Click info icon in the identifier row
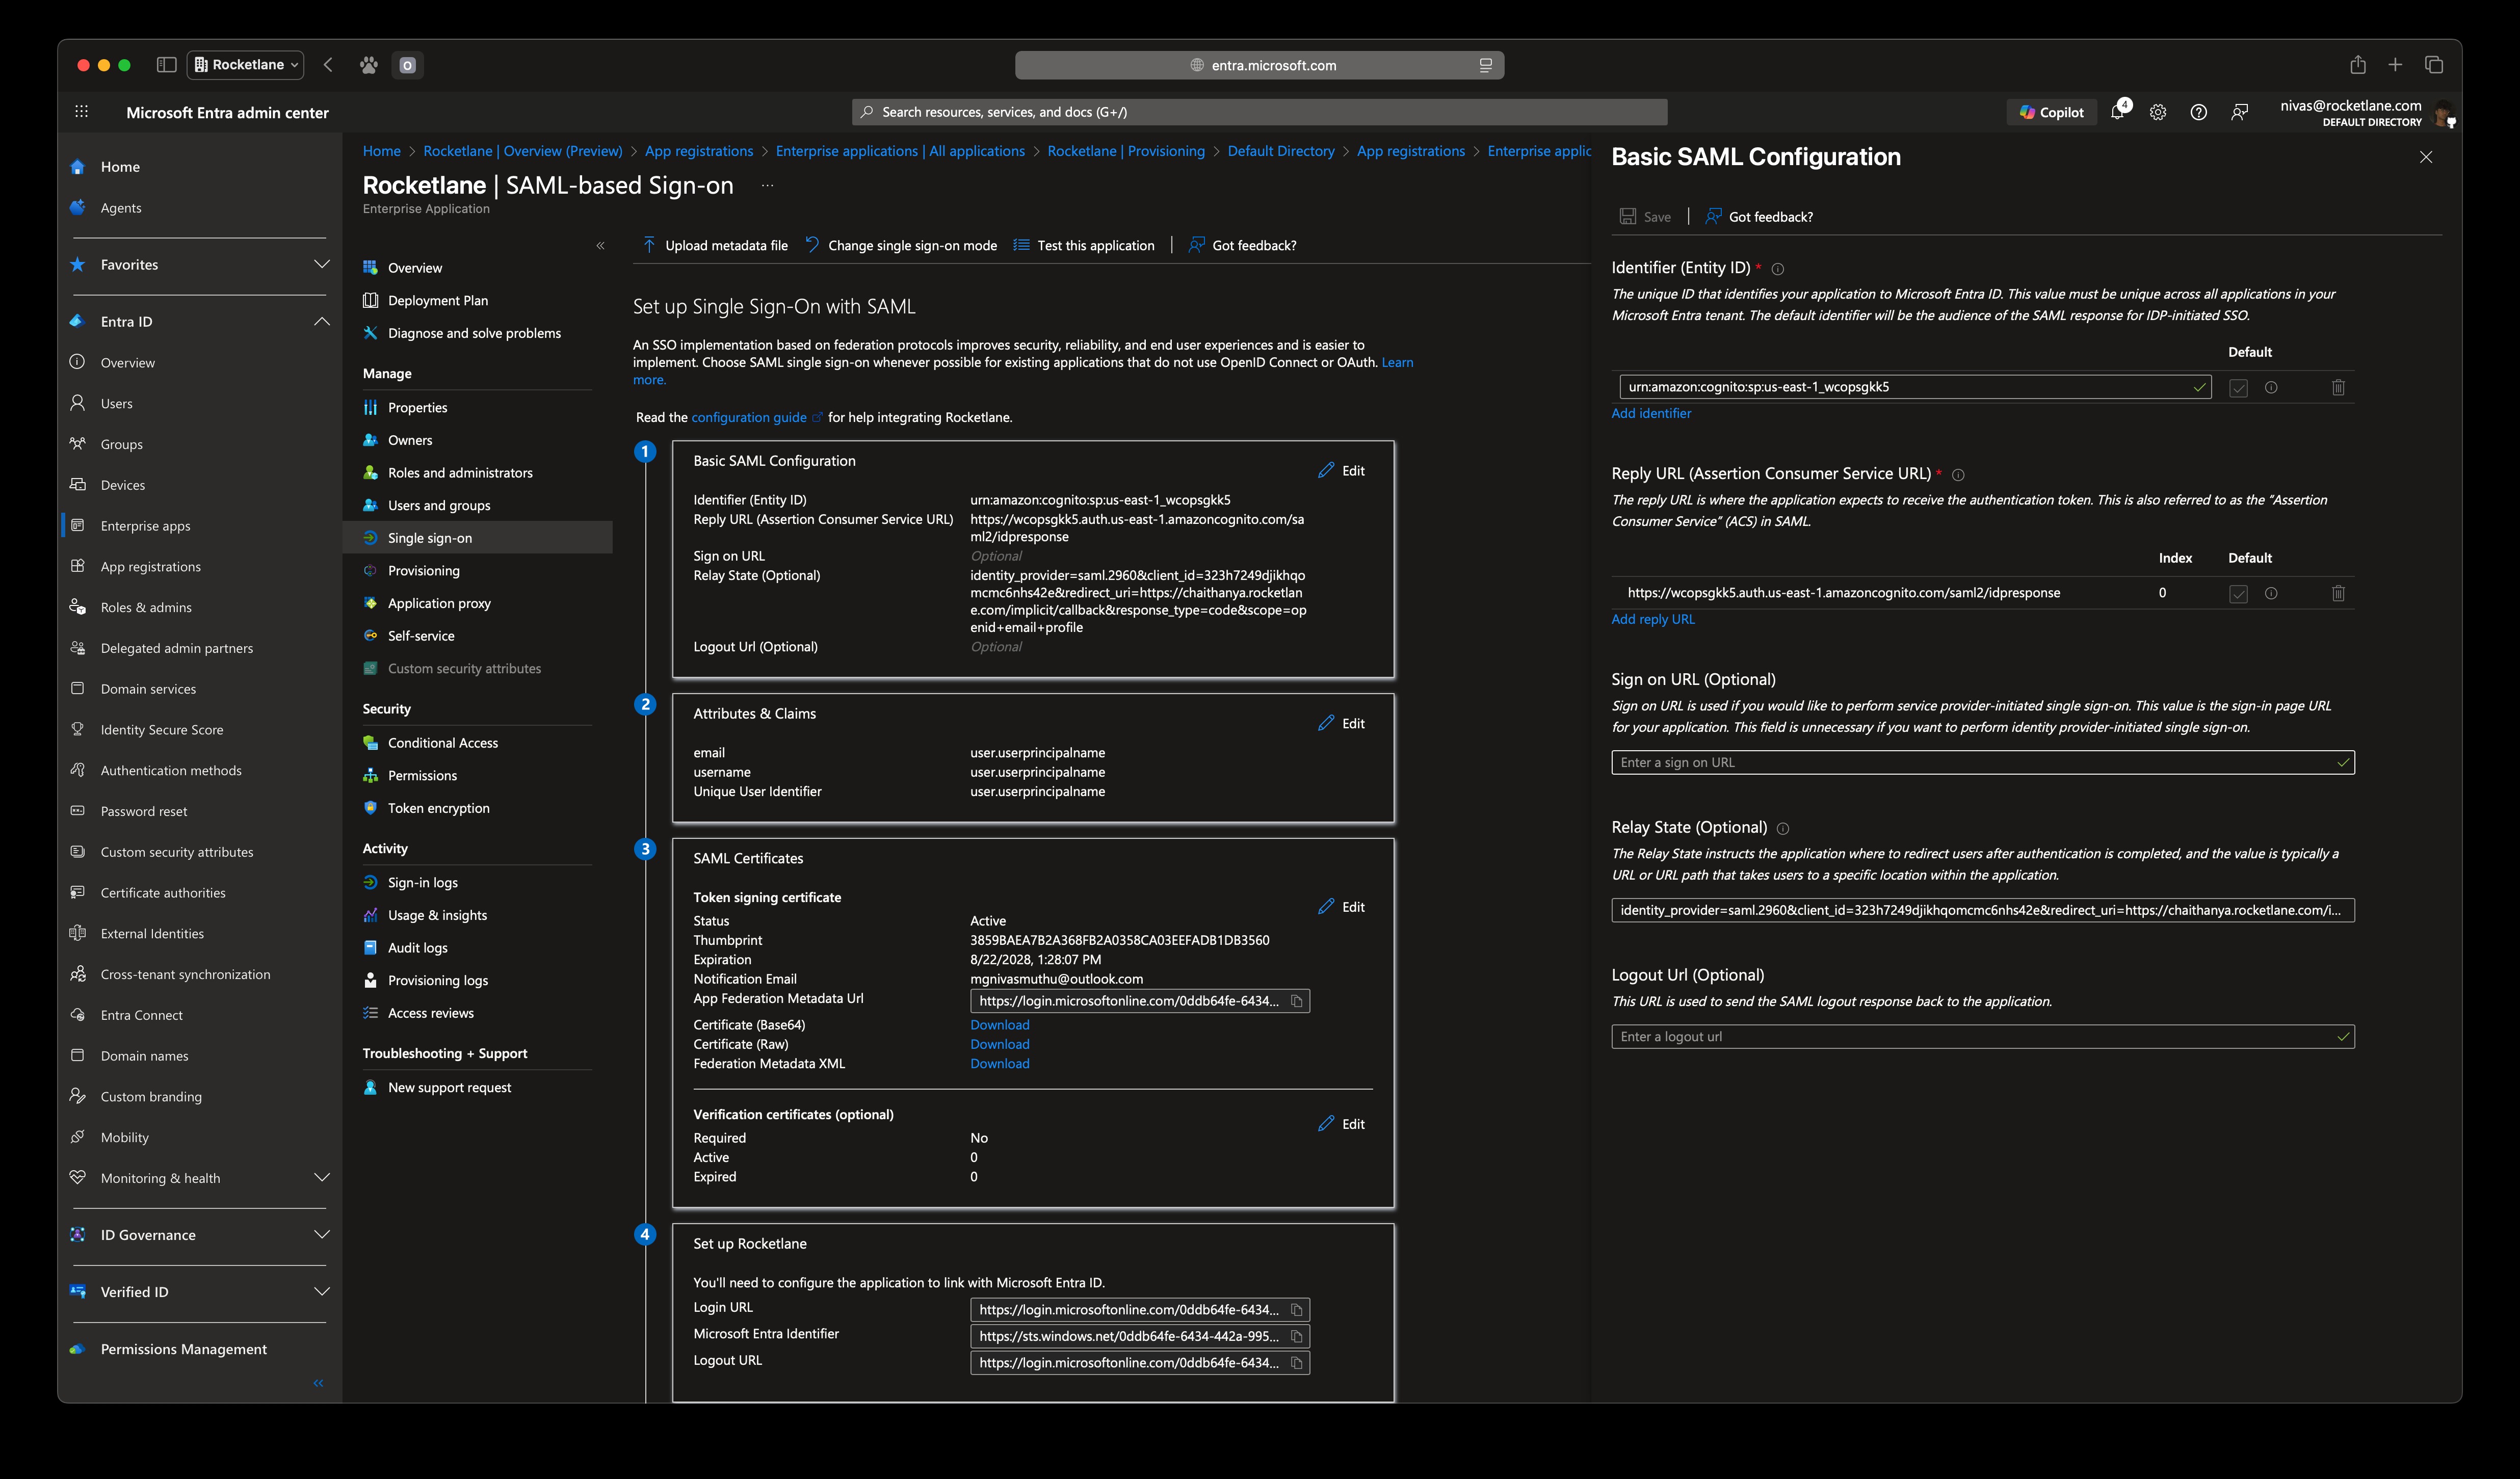Image resolution: width=2520 pixels, height=1479 pixels. (x=2271, y=387)
